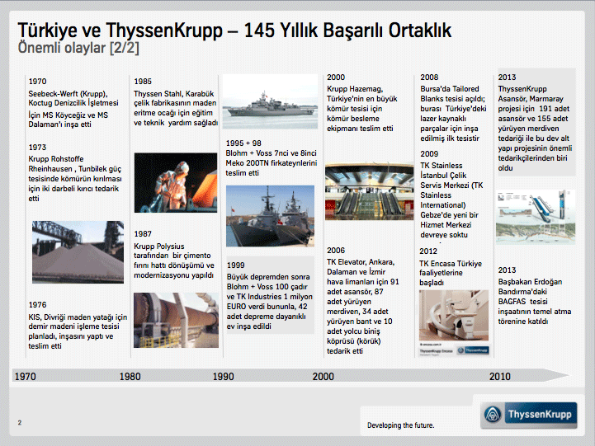
Task: Click the 1980 timeline marker
Action: (130, 376)
